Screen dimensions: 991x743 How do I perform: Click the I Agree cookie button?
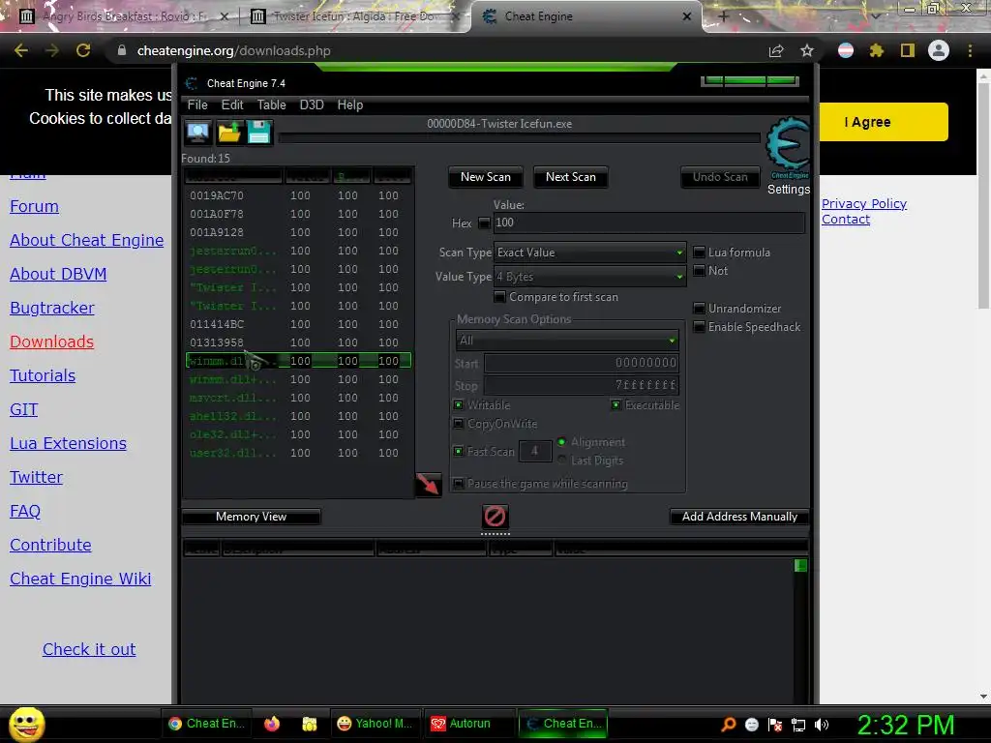pos(884,122)
